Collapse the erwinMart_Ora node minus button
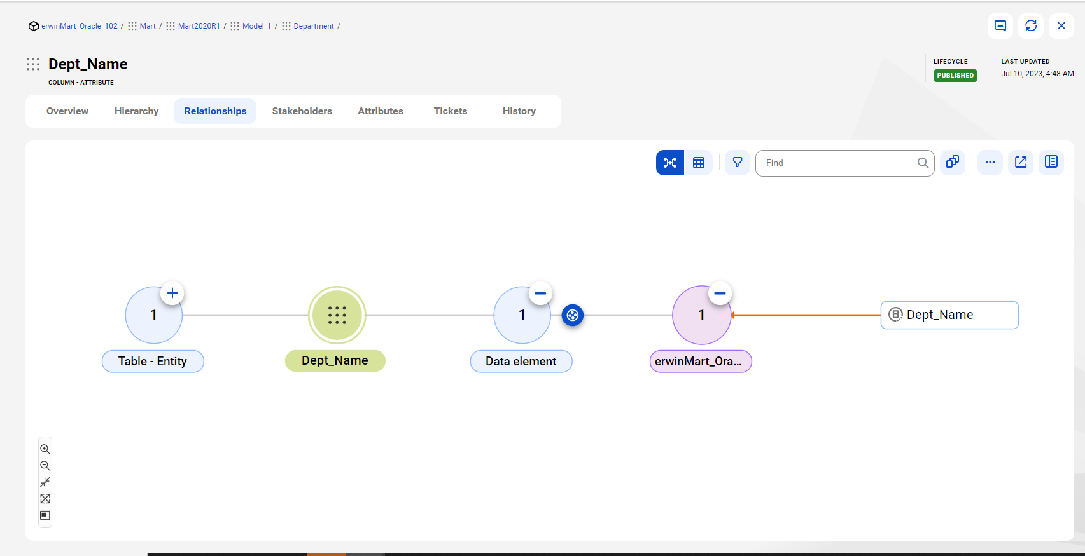 pos(720,293)
